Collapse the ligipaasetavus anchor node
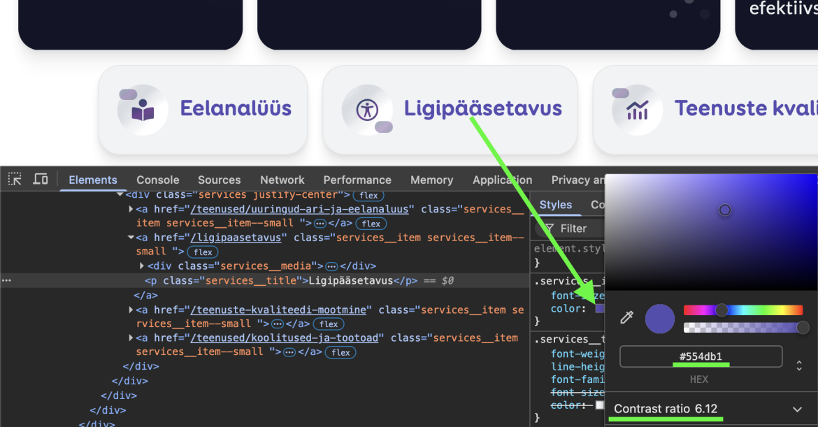The height and width of the screenshot is (427, 818). point(131,238)
